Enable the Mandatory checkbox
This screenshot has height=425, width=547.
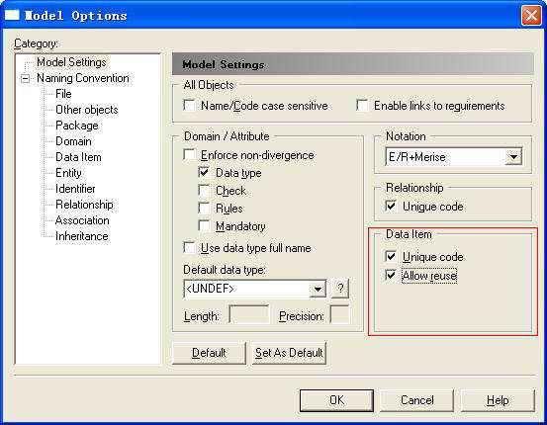pyautogui.click(x=204, y=226)
